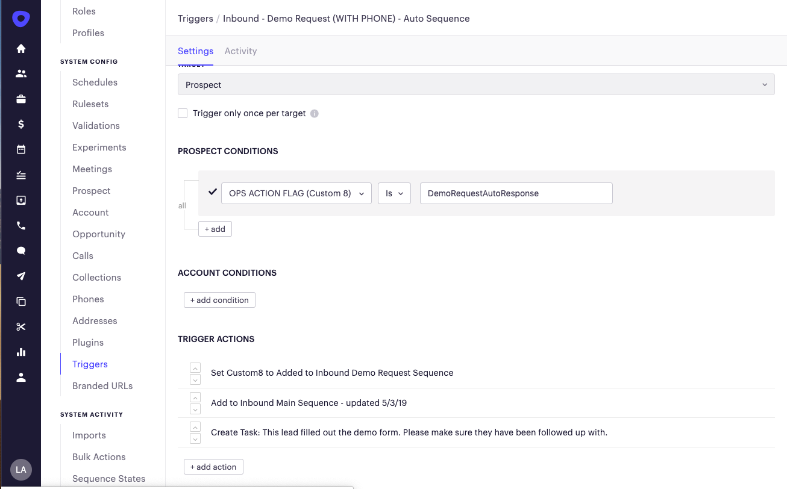Open the Accounts briefcase icon

tap(21, 98)
